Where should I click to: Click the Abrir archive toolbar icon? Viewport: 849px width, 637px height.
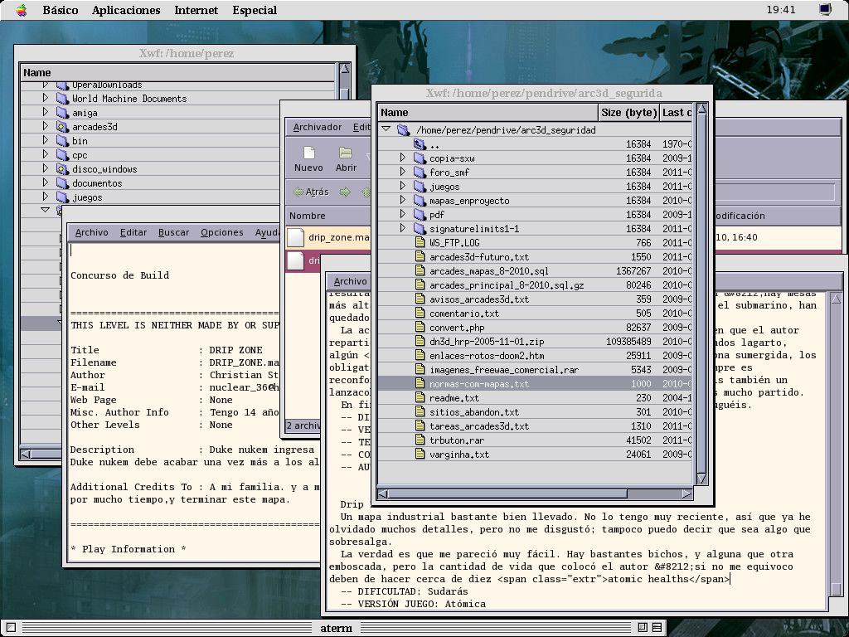click(x=346, y=159)
